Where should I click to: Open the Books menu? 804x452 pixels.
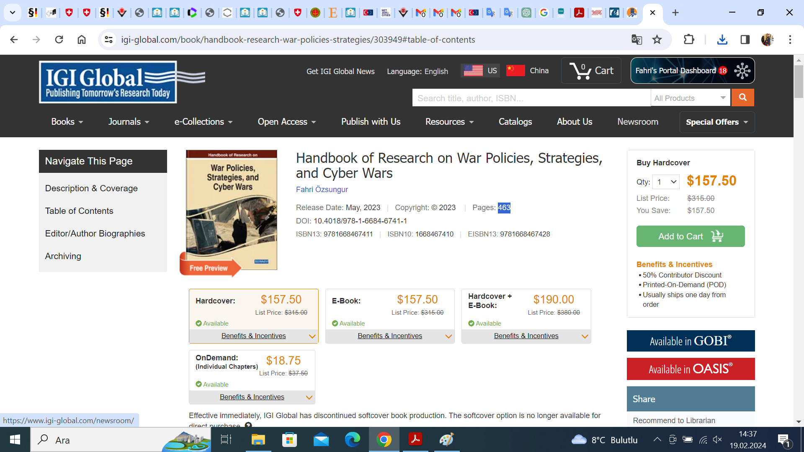coord(67,122)
